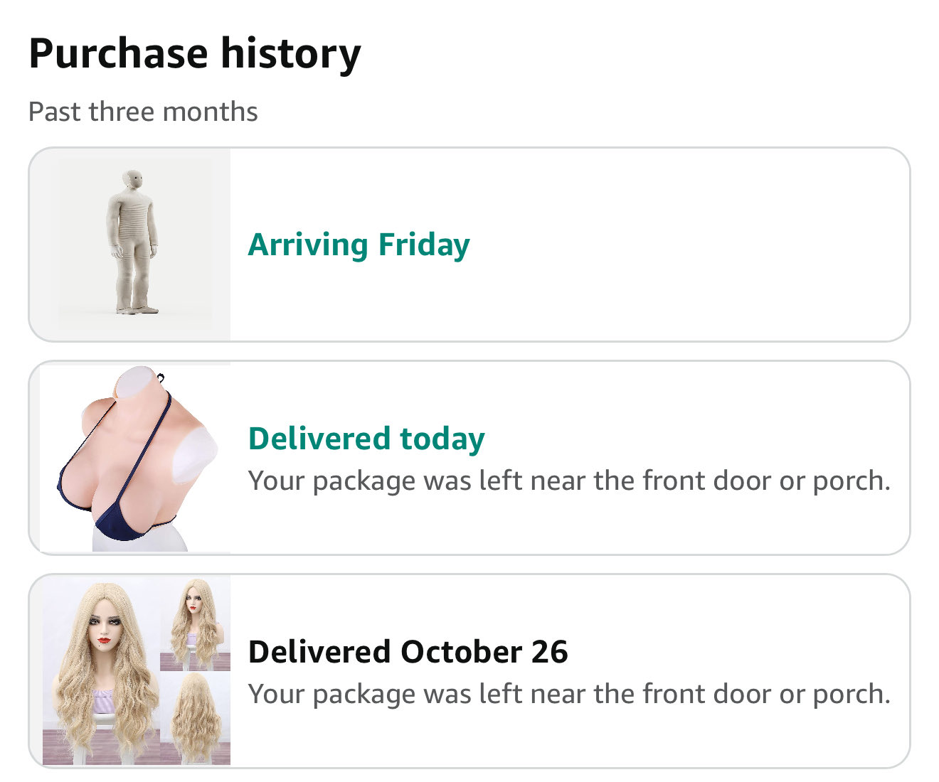
Task: Click small top-right wig front view image
Action: click(195, 622)
